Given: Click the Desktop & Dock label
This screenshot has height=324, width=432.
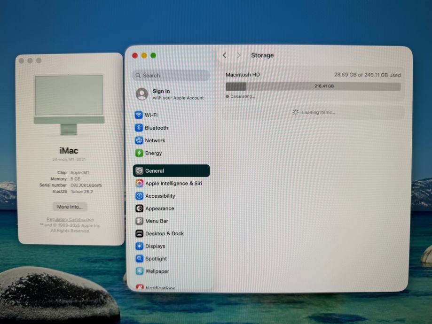Looking at the screenshot, I should tap(165, 233).
